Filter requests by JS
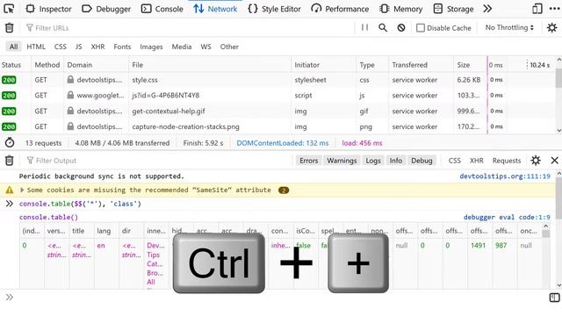The height and width of the screenshot is (316, 562). coord(78,47)
